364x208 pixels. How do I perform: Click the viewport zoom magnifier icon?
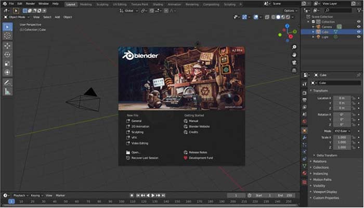click(x=294, y=46)
